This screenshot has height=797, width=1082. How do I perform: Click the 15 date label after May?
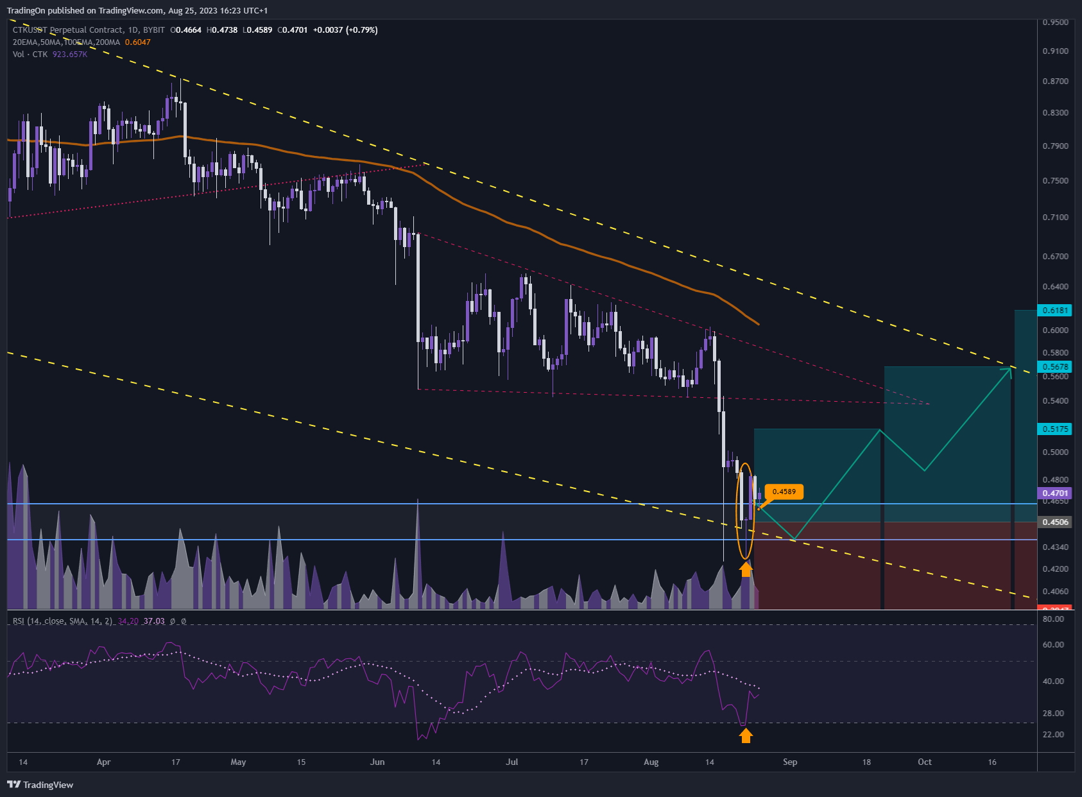pos(301,762)
